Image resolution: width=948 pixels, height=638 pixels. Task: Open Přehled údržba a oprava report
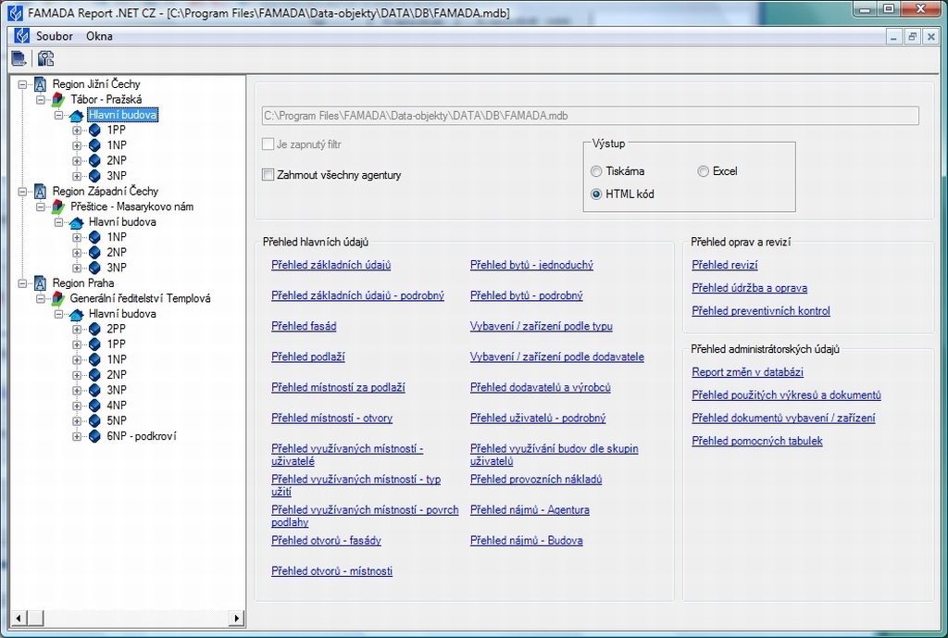click(x=749, y=288)
